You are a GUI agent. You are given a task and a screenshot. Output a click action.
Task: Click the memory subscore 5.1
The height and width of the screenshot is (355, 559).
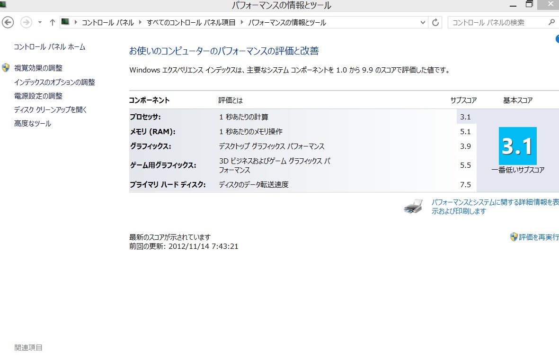click(465, 131)
